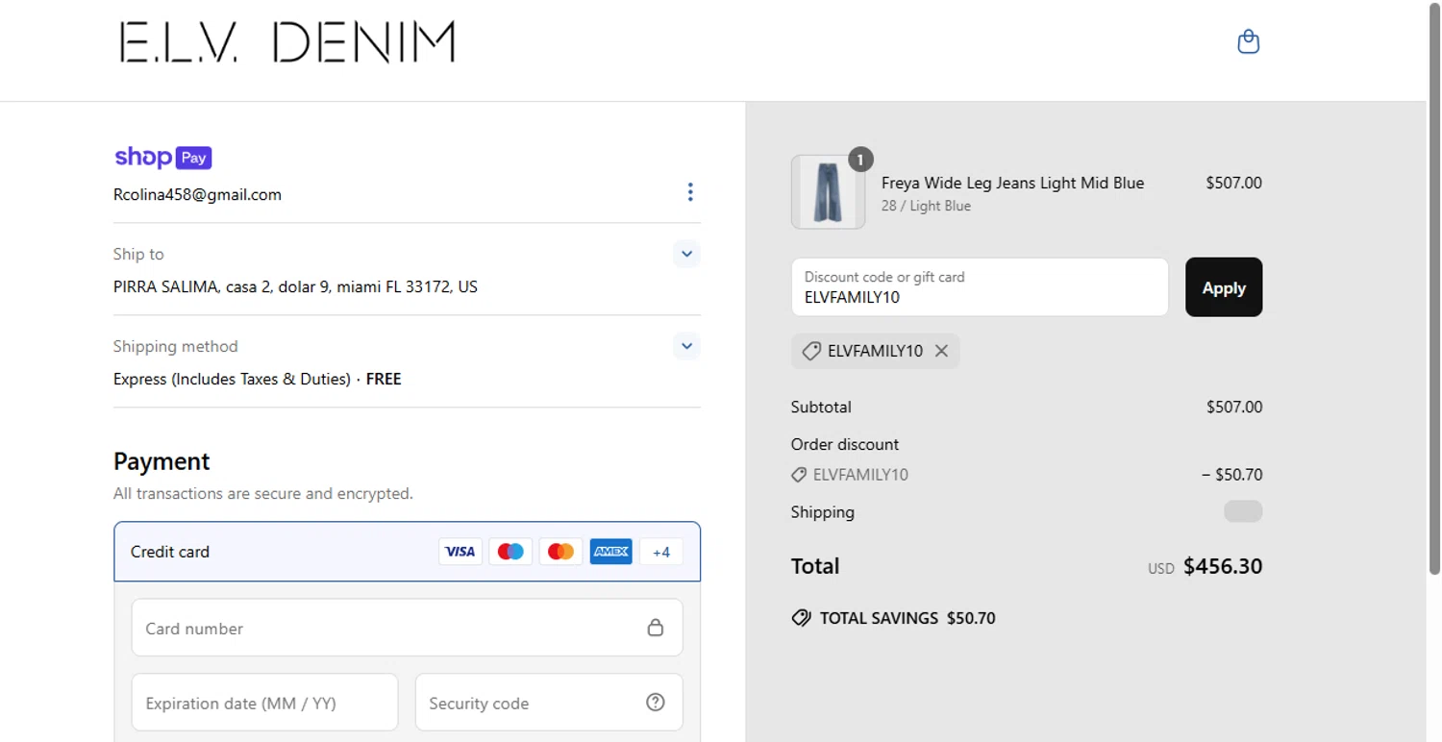
Task: Click the American Express icon
Action: [610, 552]
